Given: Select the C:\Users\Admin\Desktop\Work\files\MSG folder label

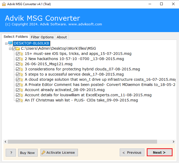Looking at the screenshot, I should click(58, 48).
